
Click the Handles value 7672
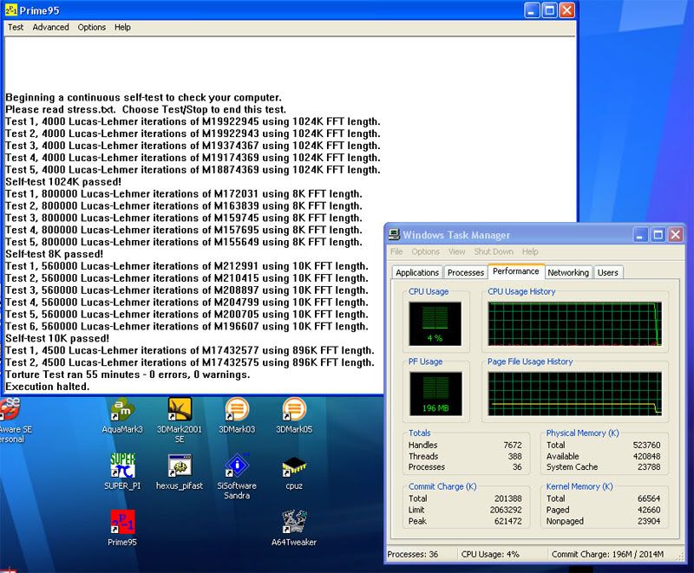coord(513,446)
